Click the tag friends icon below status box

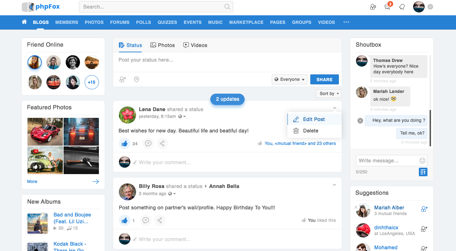pos(122,79)
